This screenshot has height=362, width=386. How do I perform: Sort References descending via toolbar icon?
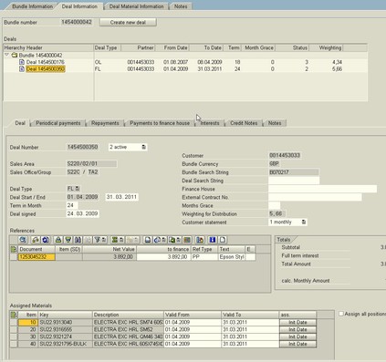pyautogui.click(x=68, y=240)
